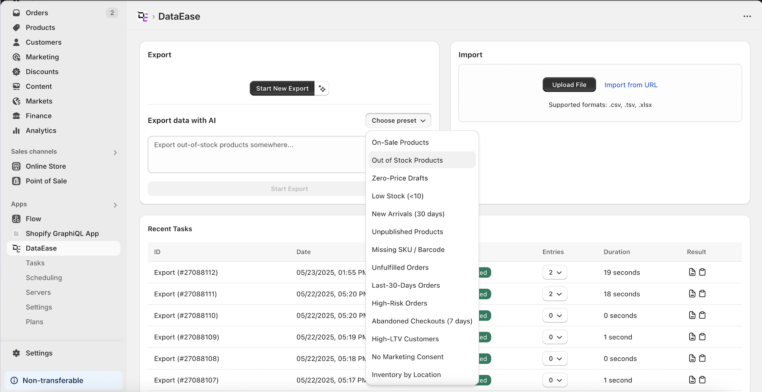762x392 pixels.
Task: Open the Content image icon
Action: (16, 86)
